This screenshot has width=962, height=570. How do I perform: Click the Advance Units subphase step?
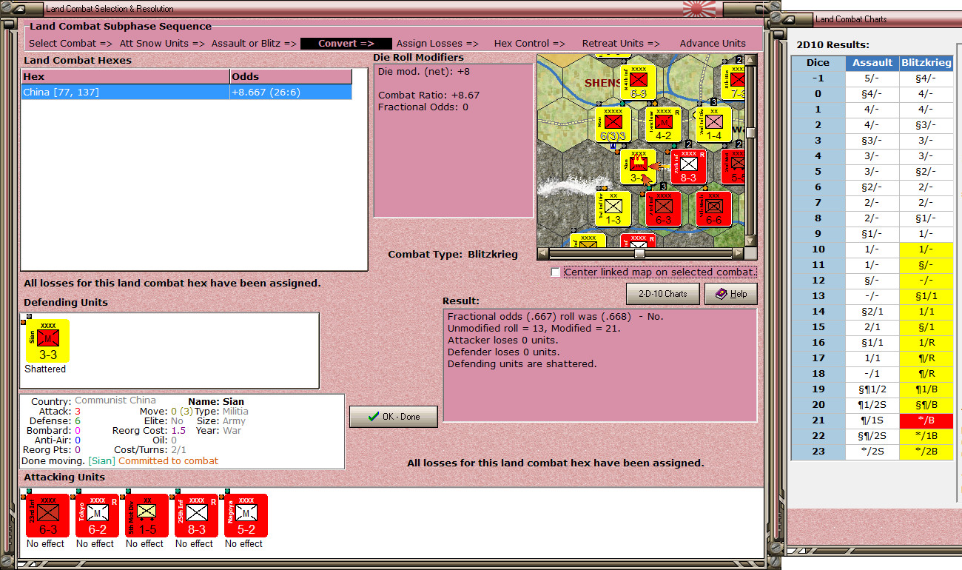713,44
